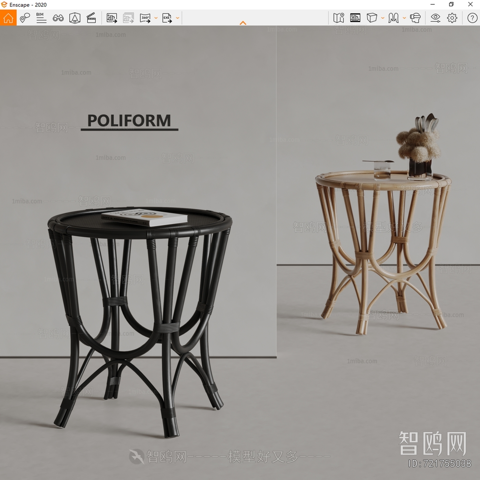Viewport: 480px width, 480px height.
Task: Open the collaborative annotations tool
Action: pos(25,18)
